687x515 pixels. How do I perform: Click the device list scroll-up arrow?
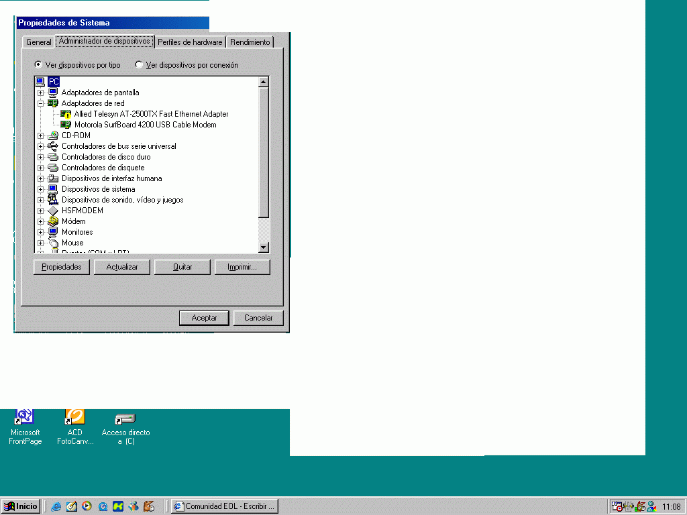pos(263,82)
